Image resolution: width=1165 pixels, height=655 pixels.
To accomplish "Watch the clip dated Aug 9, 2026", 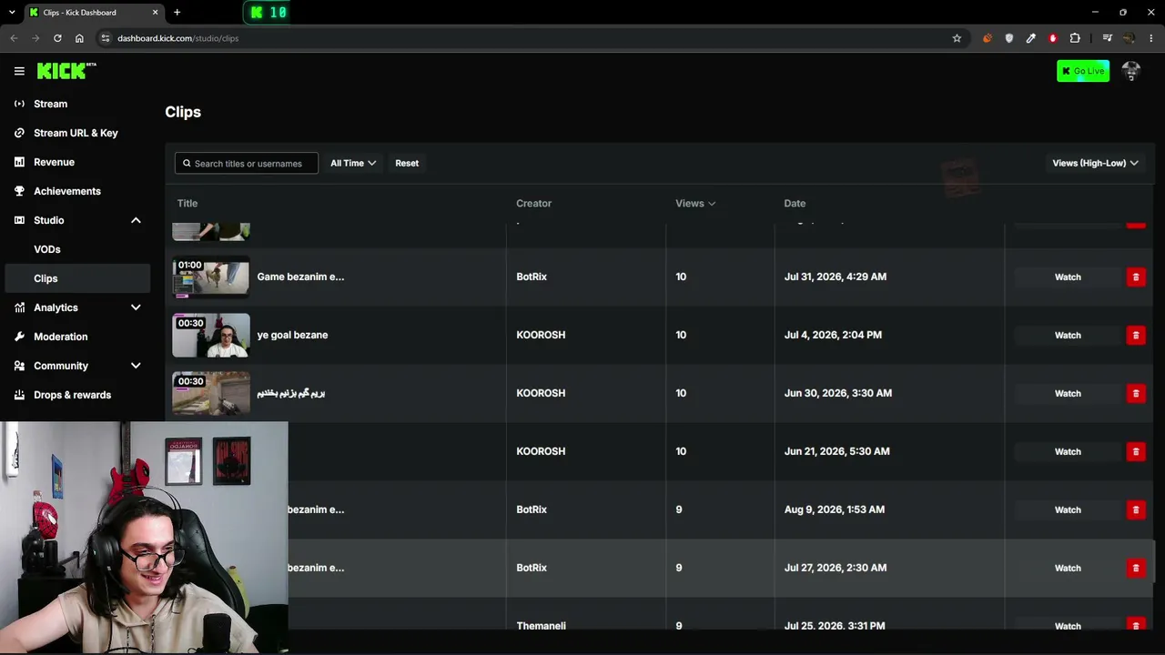I will pos(1068,509).
